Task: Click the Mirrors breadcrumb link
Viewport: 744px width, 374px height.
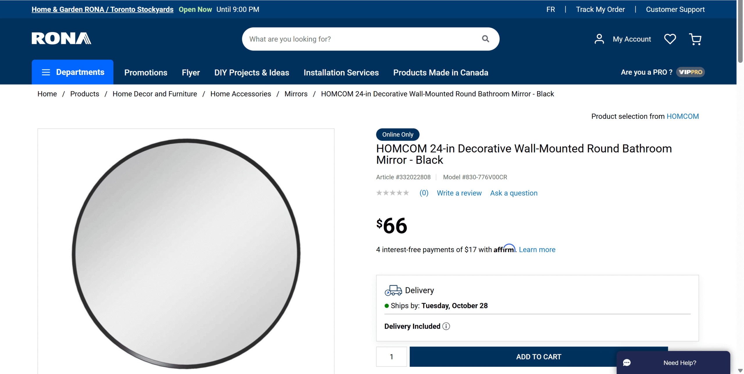Action: [296, 94]
